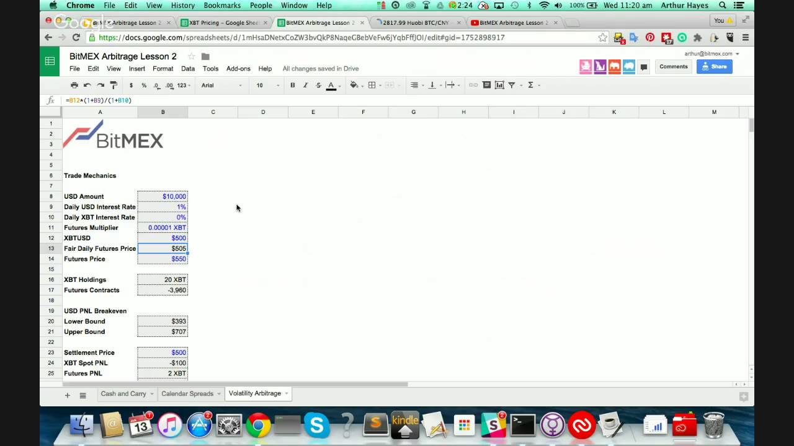This screenshot has height=446, width=794.
Task: Open Volatility Arbitrage sheet tab menu arrow
Action: click(287, 393)
